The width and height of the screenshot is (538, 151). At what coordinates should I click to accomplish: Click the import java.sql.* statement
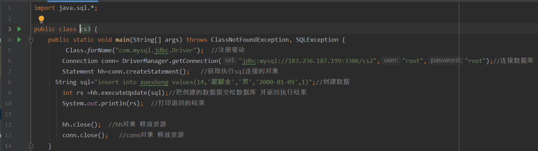65,8
